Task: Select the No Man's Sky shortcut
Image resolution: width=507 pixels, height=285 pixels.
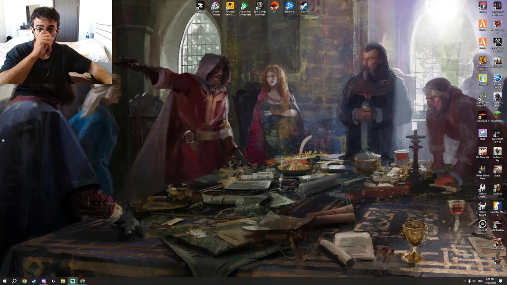Action: (x=497, y=154)
